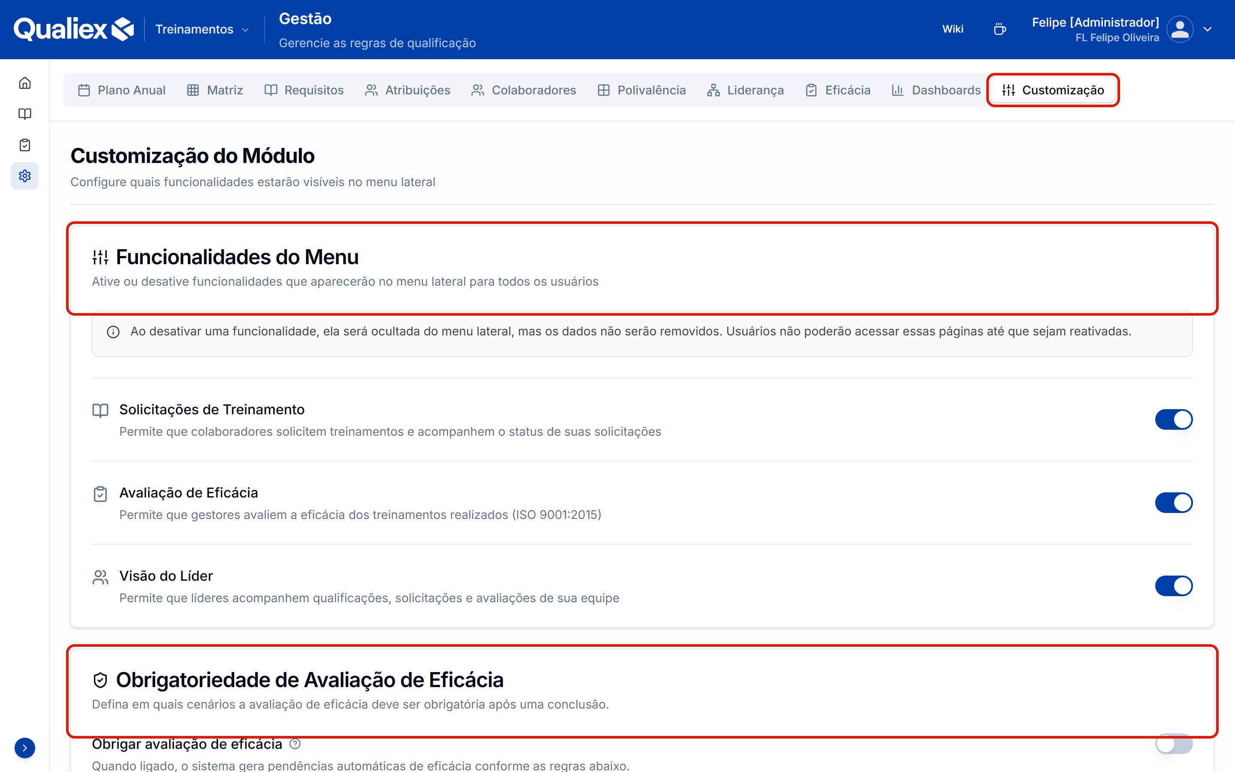Open the clipboard check icon in left sidebar

point(24,145)
